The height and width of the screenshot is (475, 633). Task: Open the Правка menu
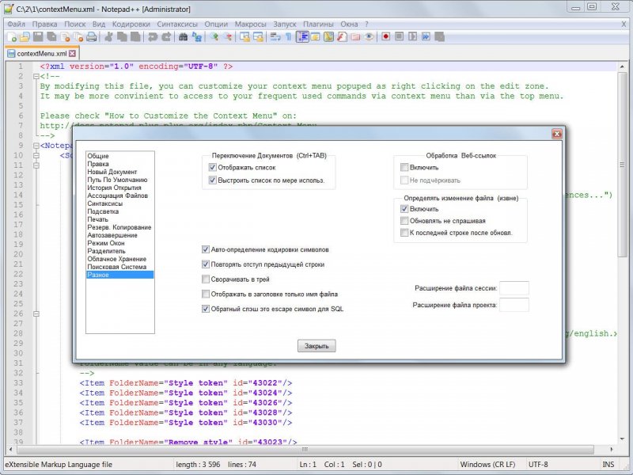pos(44,25)
